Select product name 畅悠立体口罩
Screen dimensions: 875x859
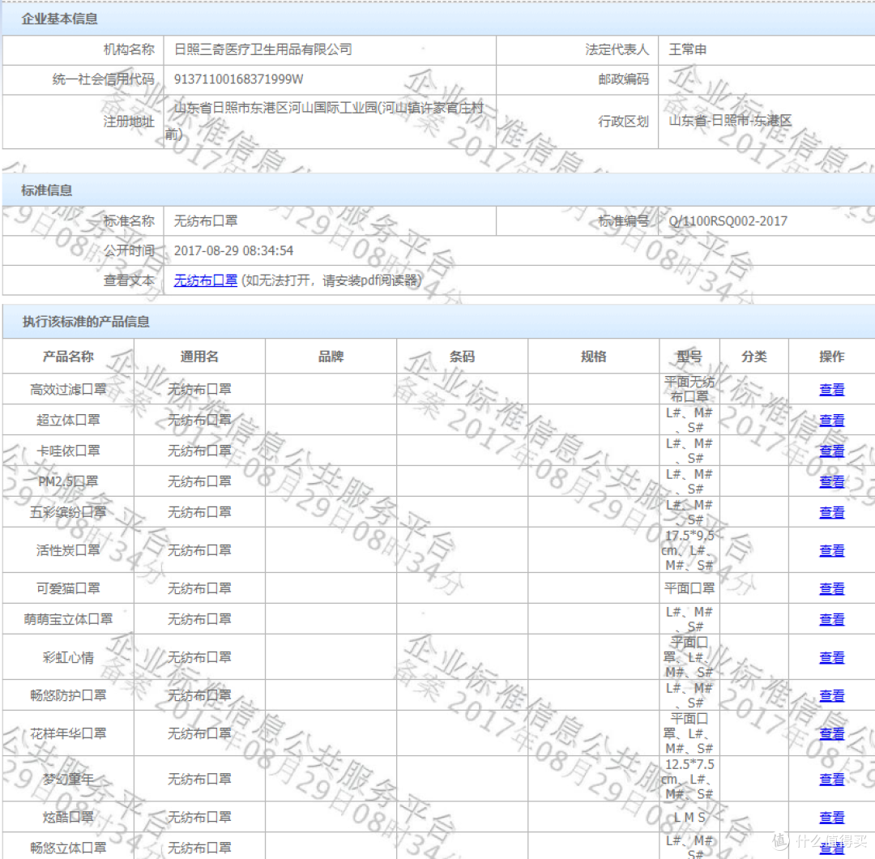point(68,848)
